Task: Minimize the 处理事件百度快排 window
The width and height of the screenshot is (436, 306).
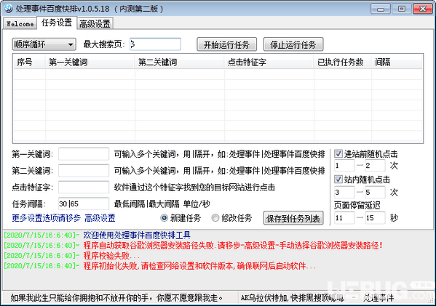Action: [381, 9]
